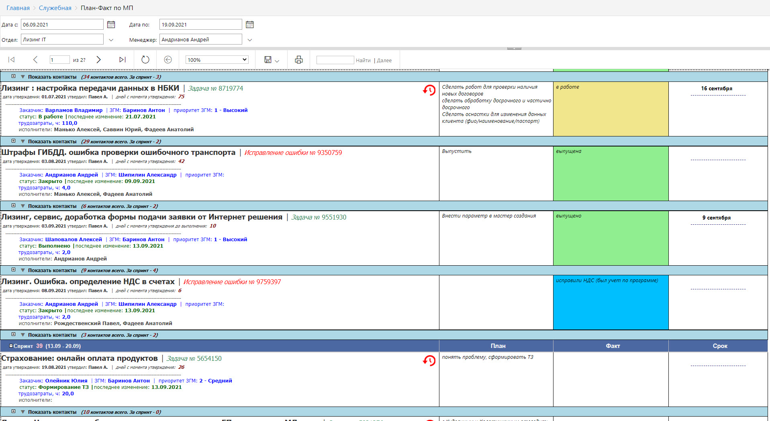Click the Найти search link
This screenshot has height=421, width=770.
point(363,60)
